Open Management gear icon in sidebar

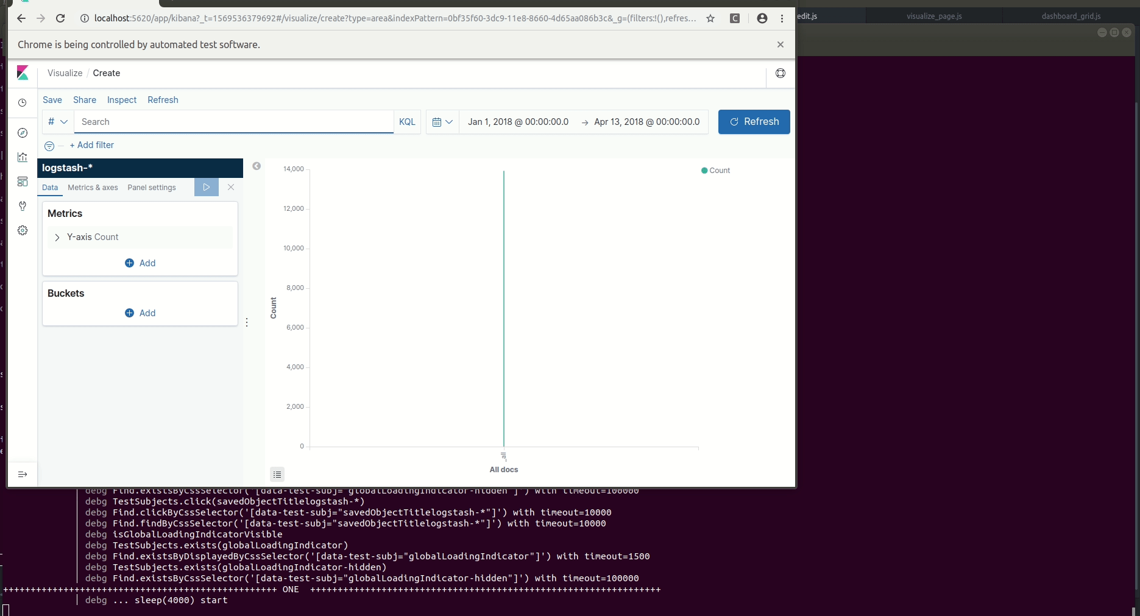click(x=23, y=230)
